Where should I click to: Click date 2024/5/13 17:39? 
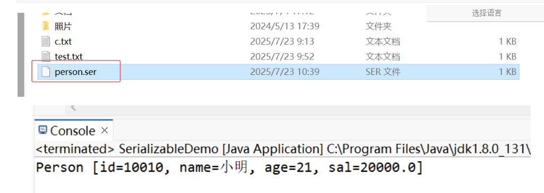pyautogui.click(x=285, y=26)
